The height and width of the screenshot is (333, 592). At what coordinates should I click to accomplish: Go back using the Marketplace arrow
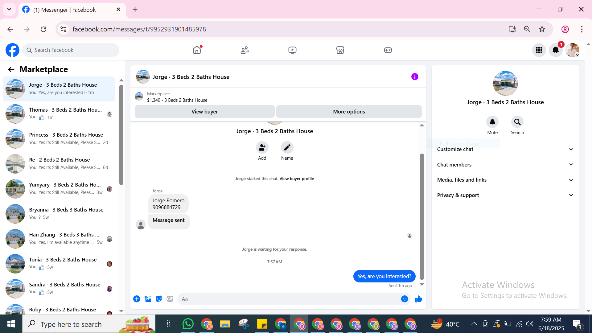tap(11, 69)
